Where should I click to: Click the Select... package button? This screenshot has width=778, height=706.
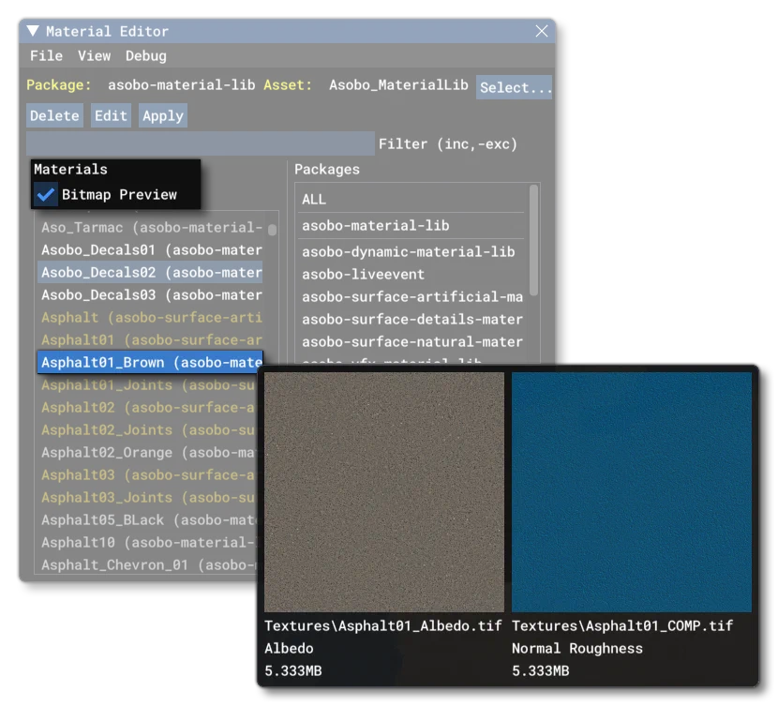point(514,87)
